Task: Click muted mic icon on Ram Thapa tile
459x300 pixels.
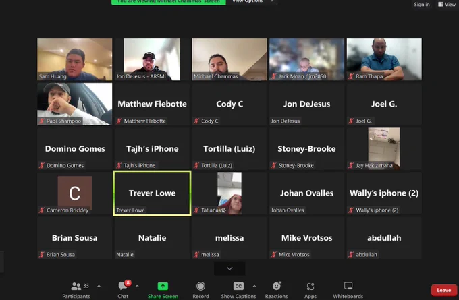Action: 351,76
